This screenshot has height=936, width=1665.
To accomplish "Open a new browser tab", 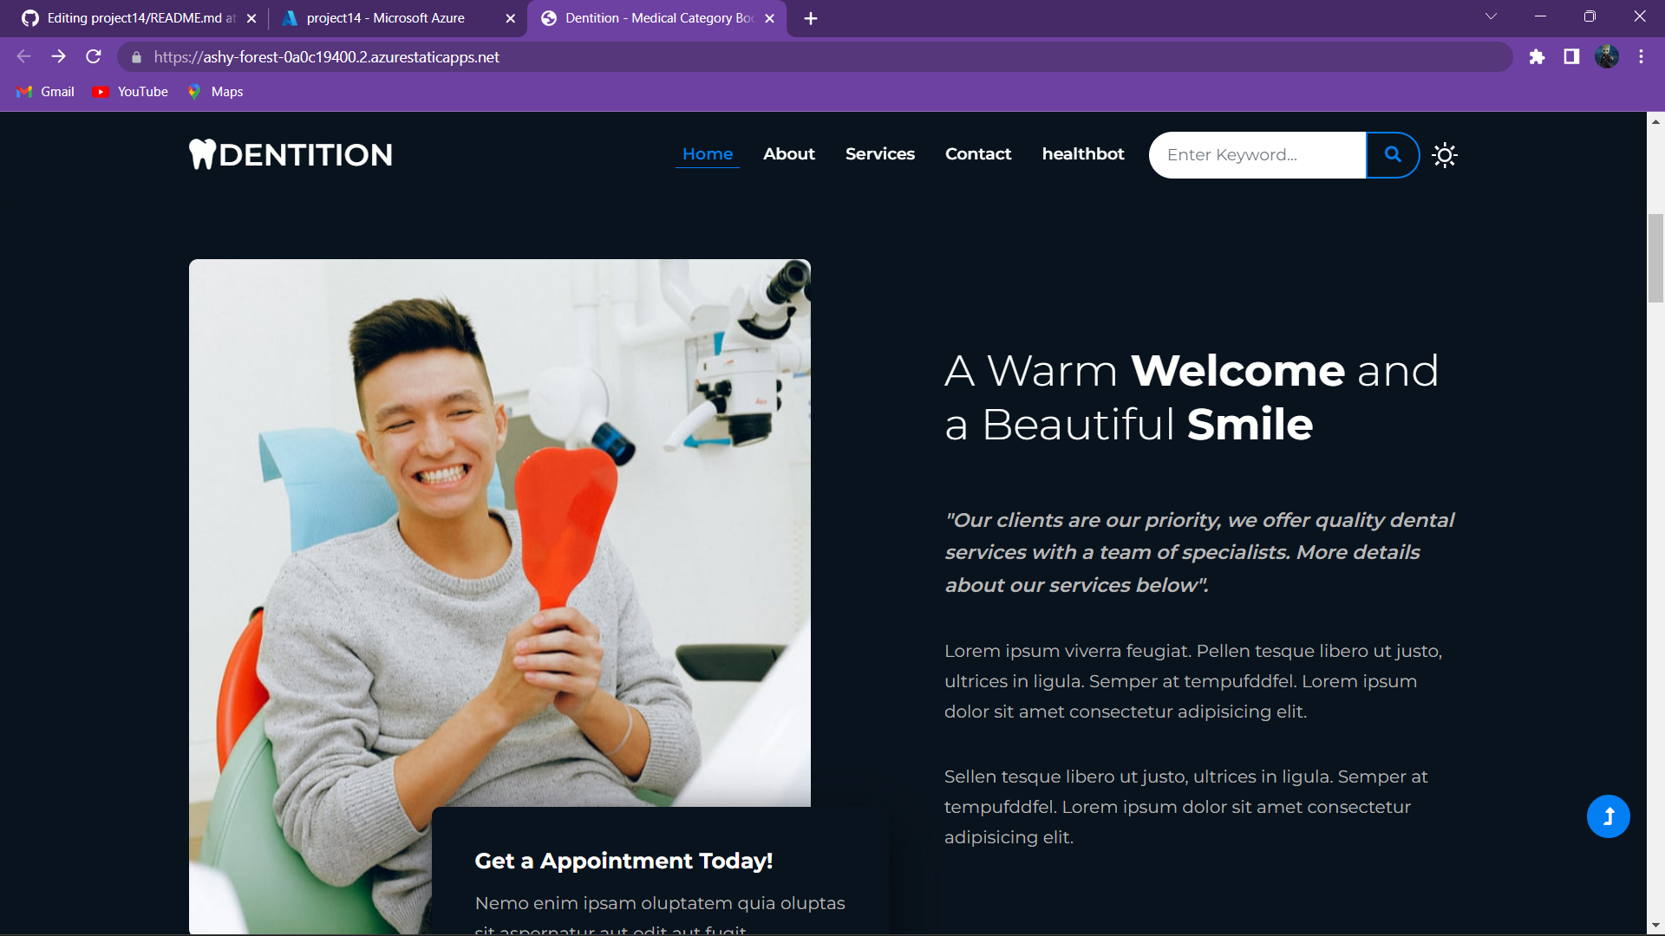I will pos(810,18).
